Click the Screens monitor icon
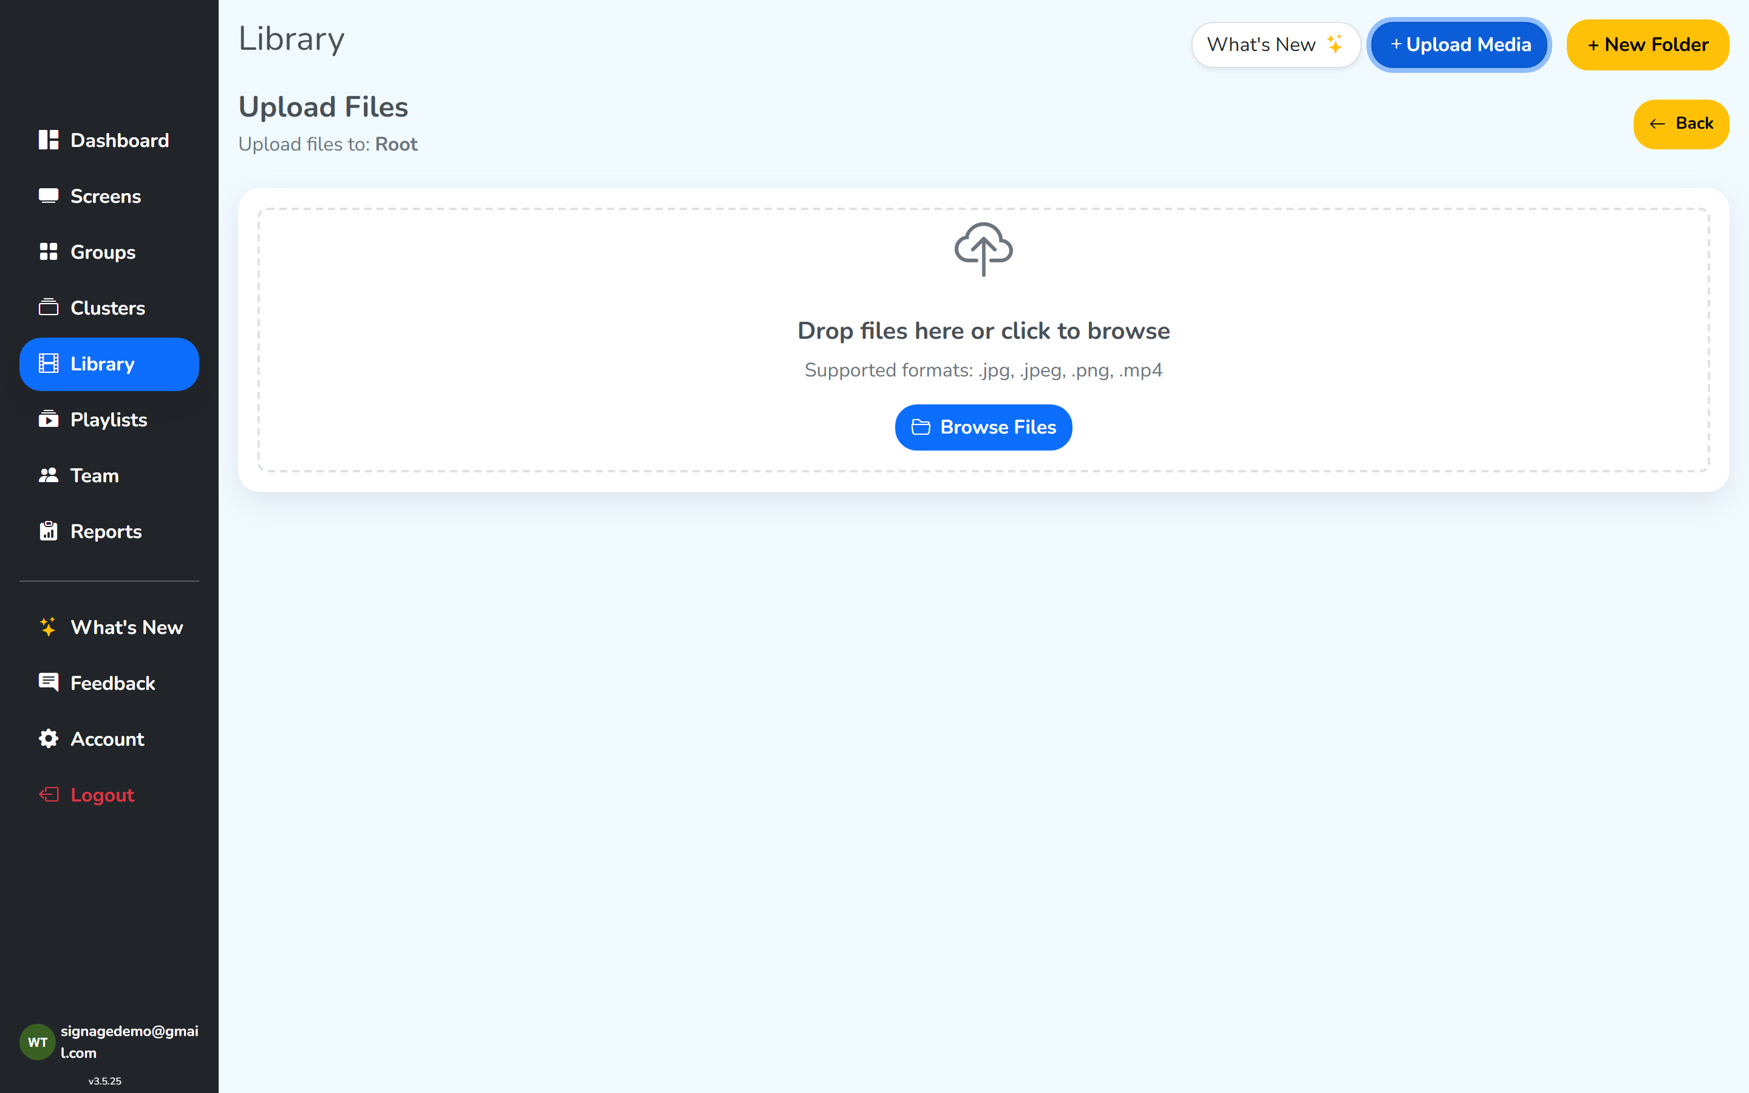 (49, 196)
